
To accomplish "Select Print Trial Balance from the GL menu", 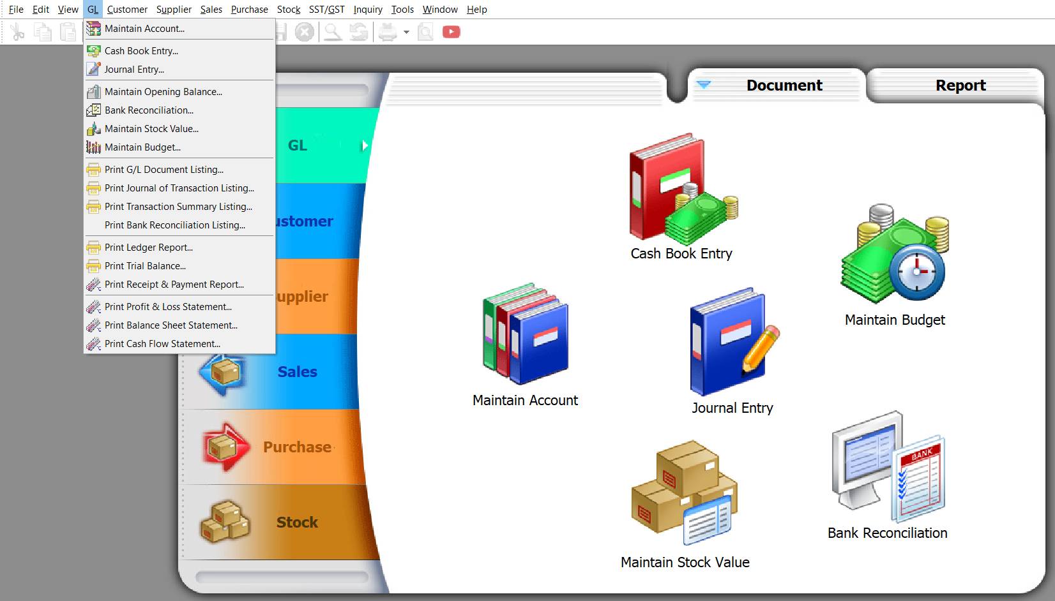I will coord(145,266).
